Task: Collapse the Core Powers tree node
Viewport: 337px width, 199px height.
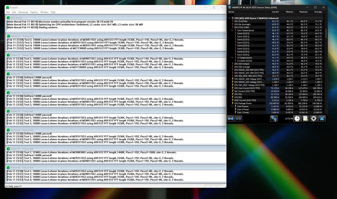Action: (232, 106)
